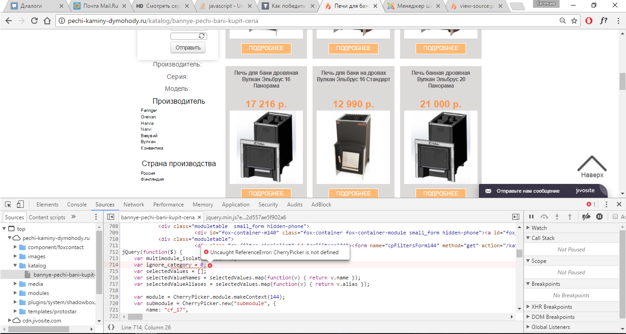Expand the XHR Breakpoints section

528,307
